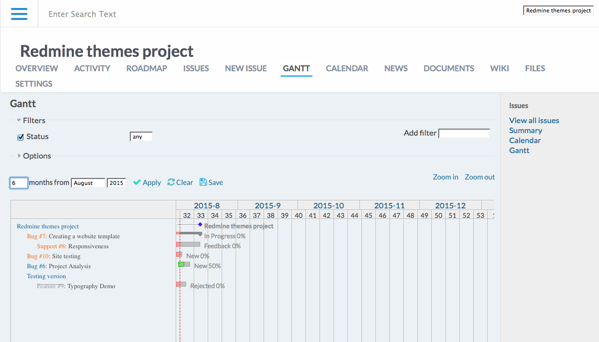Viewport: 599px width, 342px height.
Task: Open the project selector in top right
Action: click(x=558, y=10)
